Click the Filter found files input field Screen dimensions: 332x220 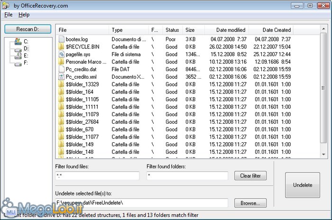(97, 176)
